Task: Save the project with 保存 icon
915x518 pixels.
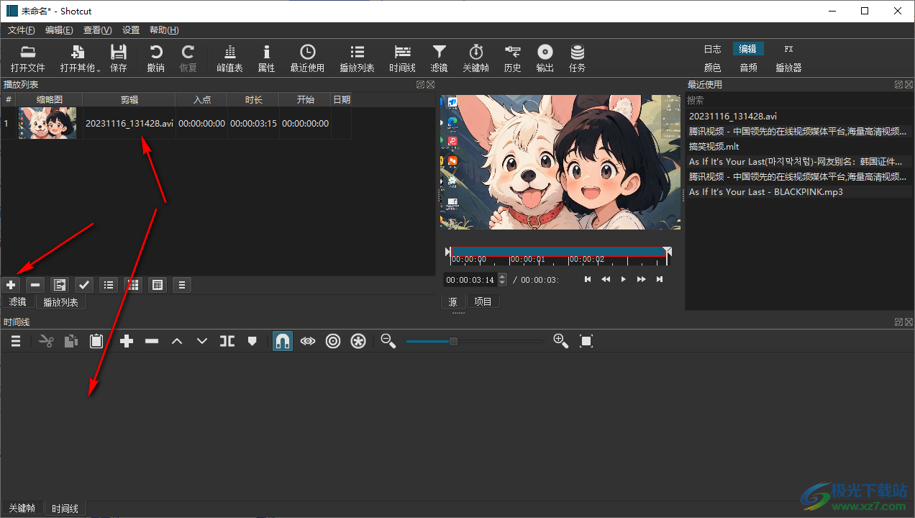Action: coord(119,58)
